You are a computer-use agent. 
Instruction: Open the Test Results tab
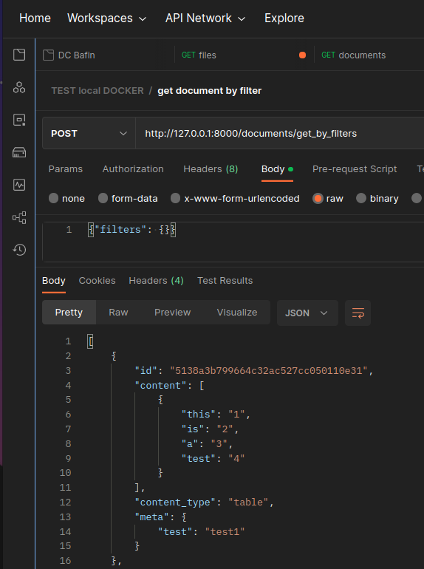[x=225, y=281]
